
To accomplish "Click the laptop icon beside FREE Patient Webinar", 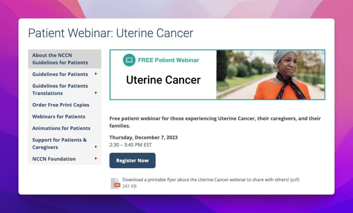I will coord(129,60).
